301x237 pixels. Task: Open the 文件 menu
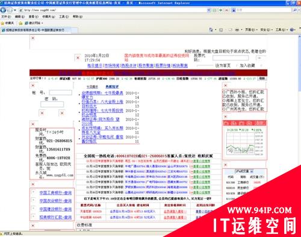[6, 17]
